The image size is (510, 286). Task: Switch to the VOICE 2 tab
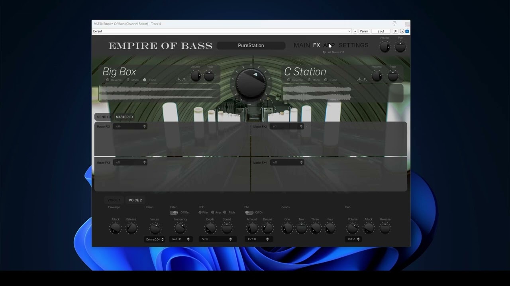click(x=135, y=200)
